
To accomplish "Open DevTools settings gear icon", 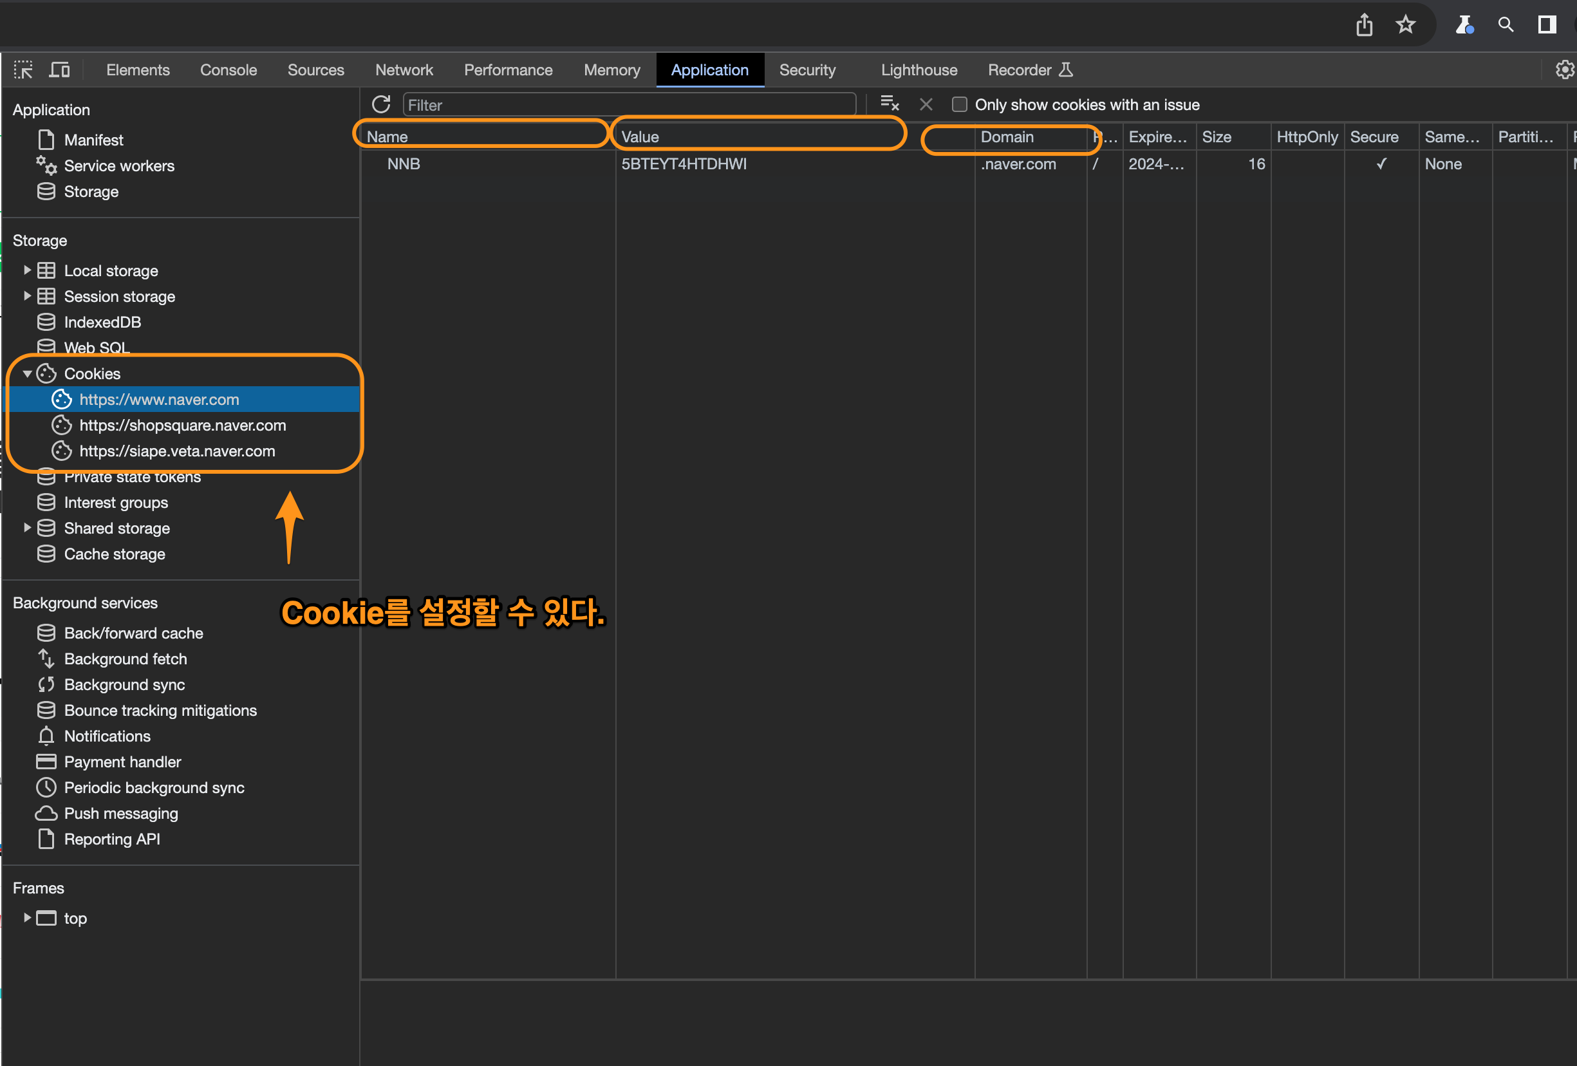I will pyautogui.click(x=1564, y=70).
